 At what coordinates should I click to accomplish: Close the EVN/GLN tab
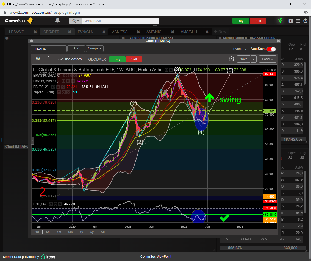tap(104, 32)
